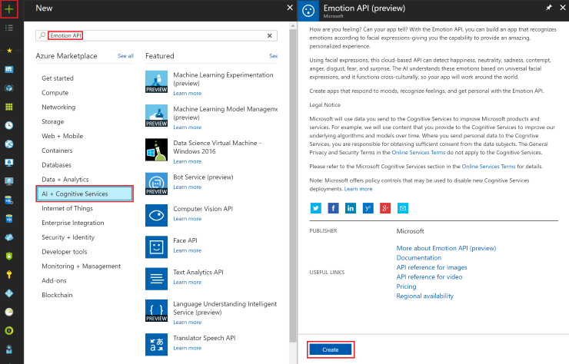Click the Text Analytics API icon

[156, 279]
